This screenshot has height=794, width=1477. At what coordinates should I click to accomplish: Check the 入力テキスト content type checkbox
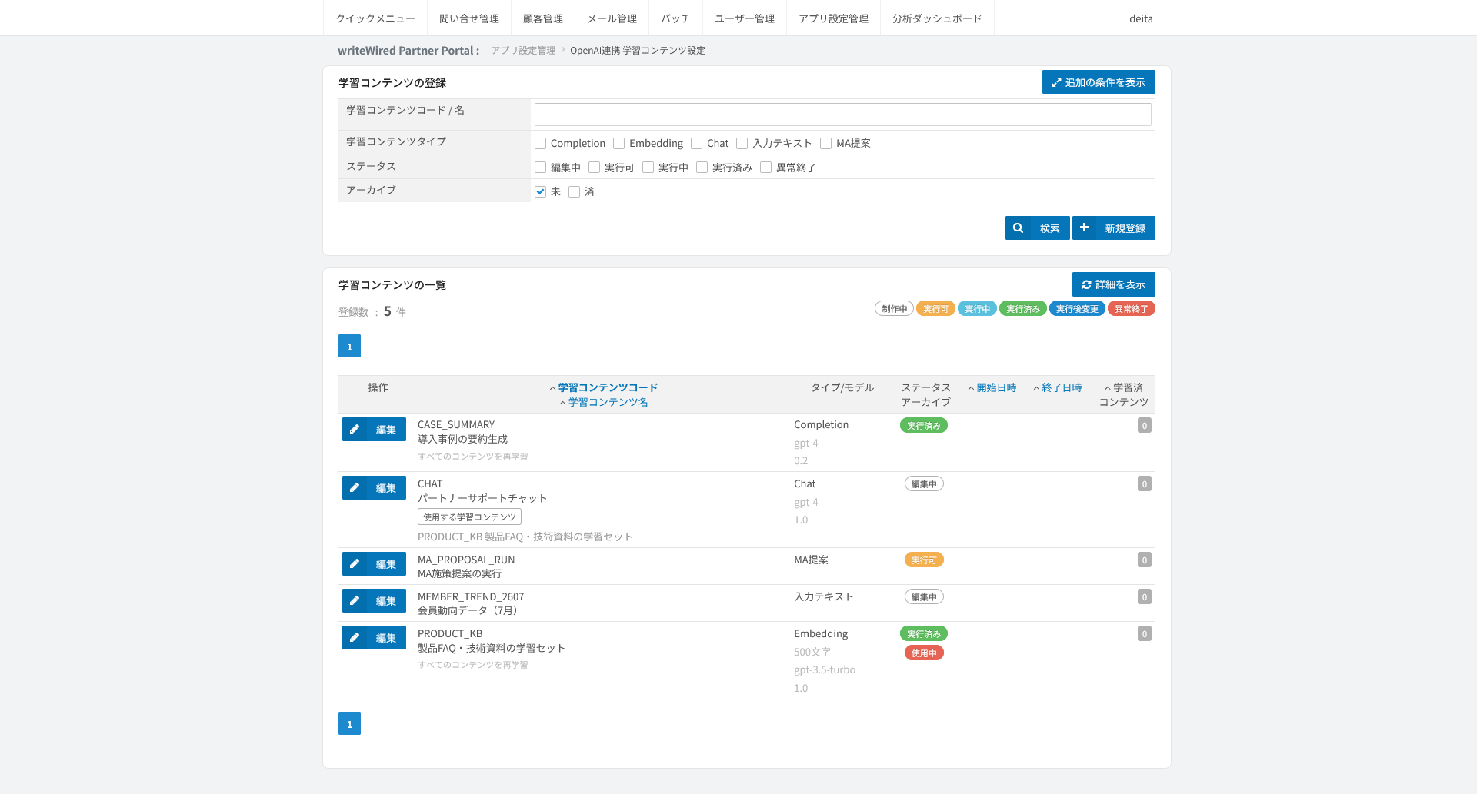tap(742, 143)
